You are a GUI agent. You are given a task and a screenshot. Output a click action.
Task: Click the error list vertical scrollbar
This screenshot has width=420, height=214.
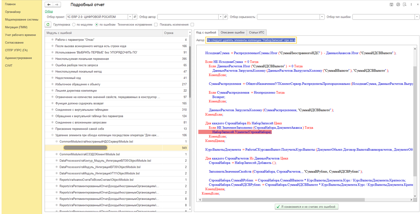[x=190, y=72]
